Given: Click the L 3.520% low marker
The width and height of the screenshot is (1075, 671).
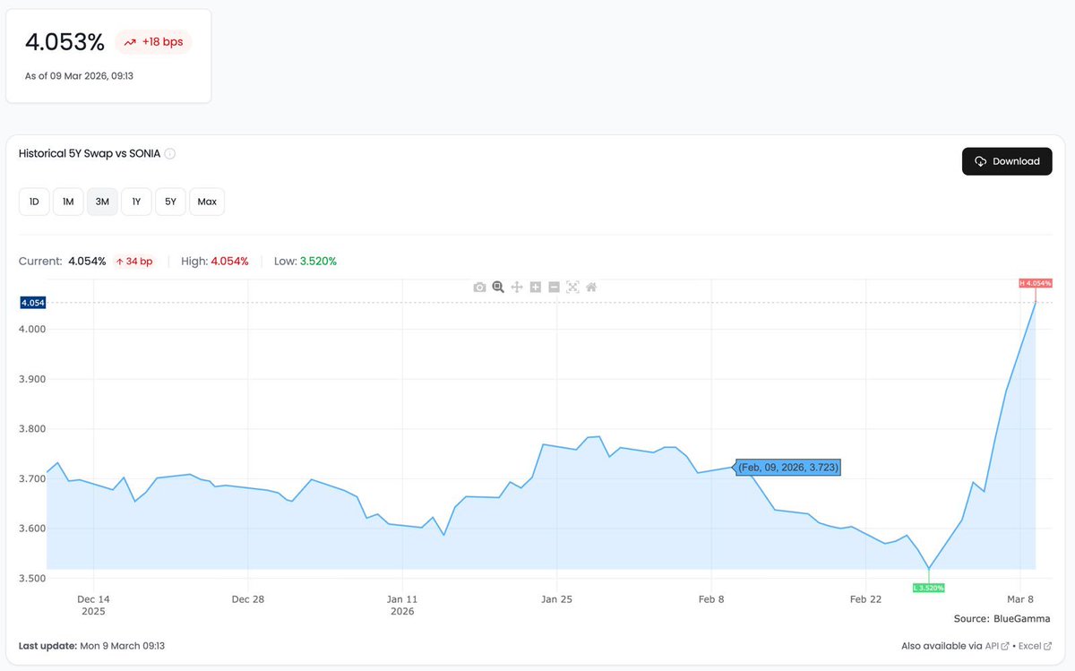Looking at the screenshot, I should [x=928, y=588].
